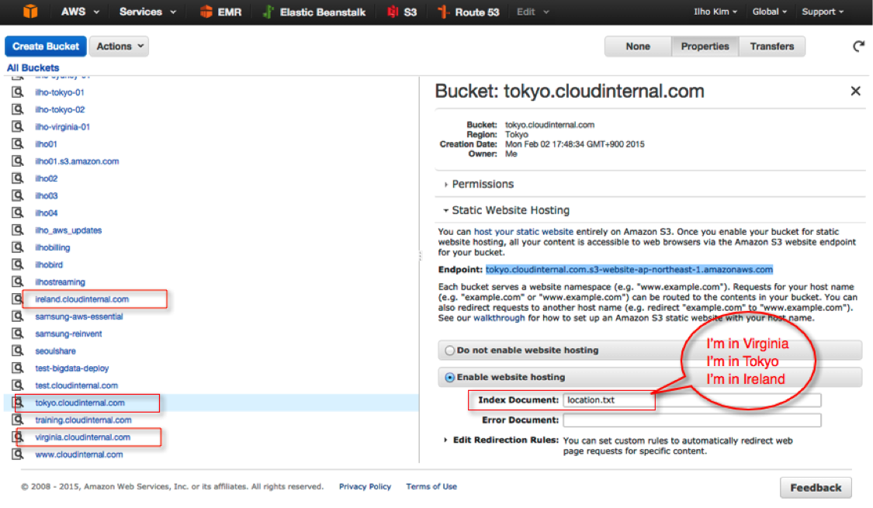Open the walkthrough link
This screenshot has height=508, width=873.
click(499, 318)
